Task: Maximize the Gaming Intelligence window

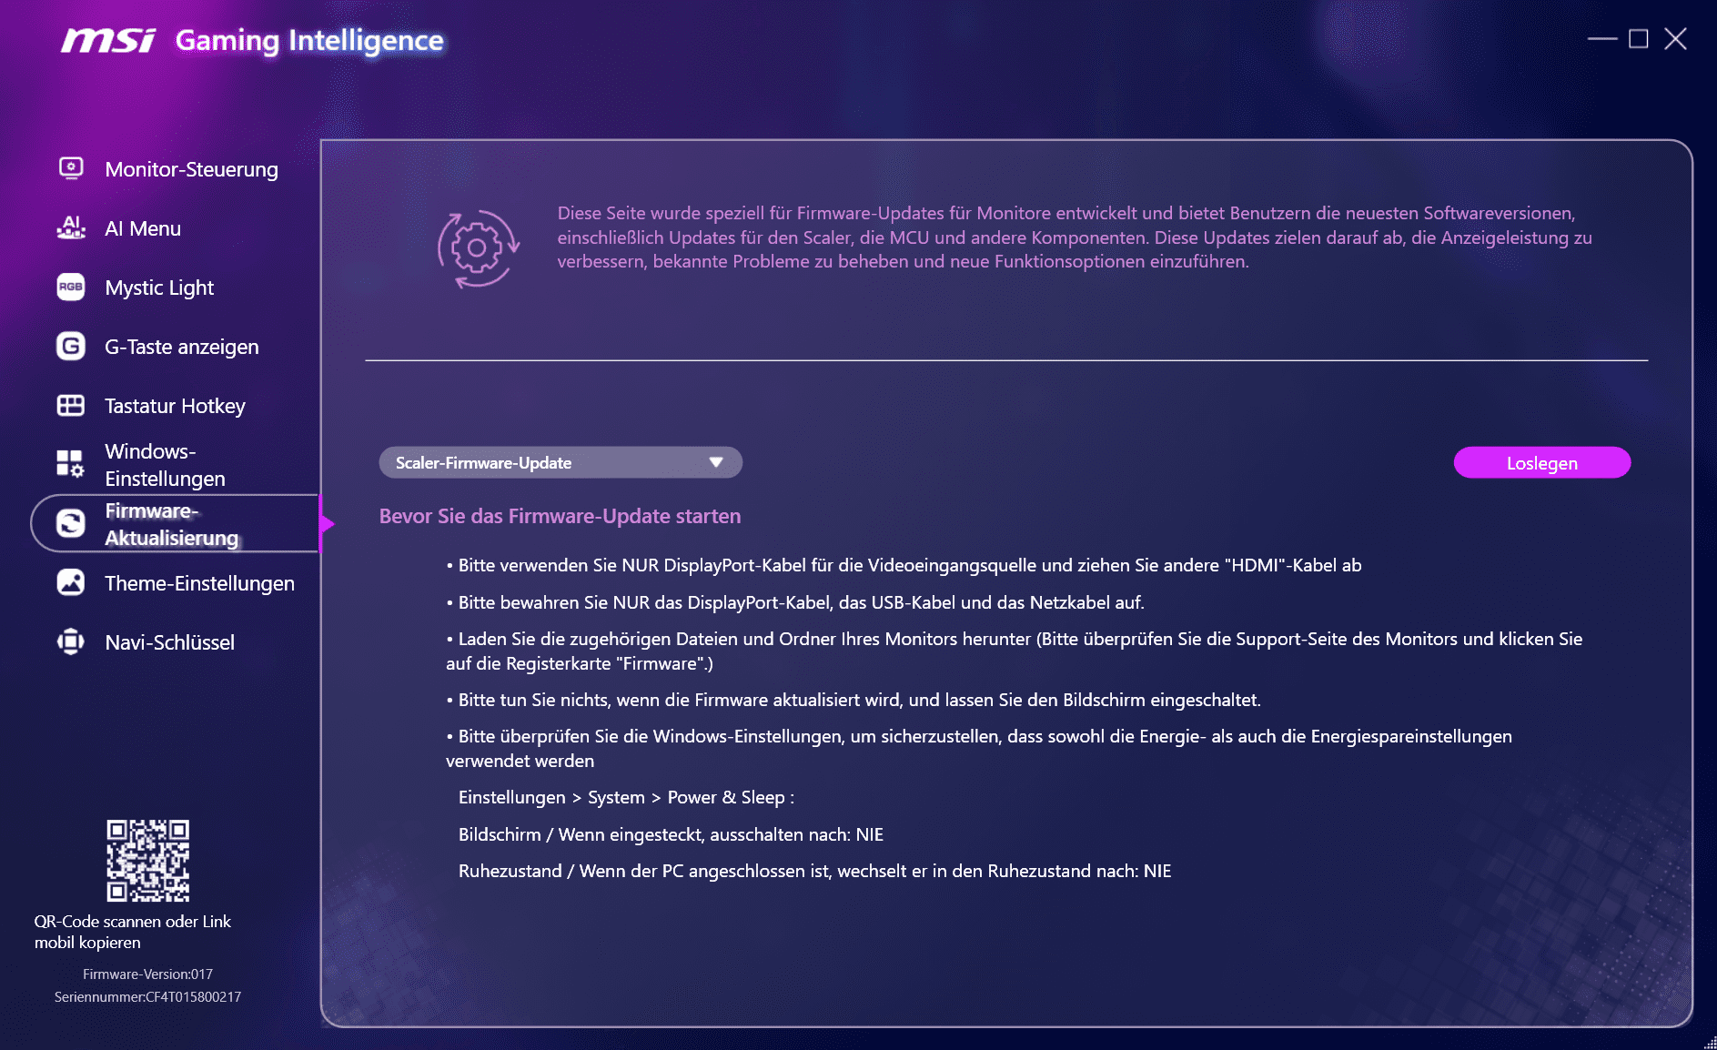Action: coord(1639,39)
